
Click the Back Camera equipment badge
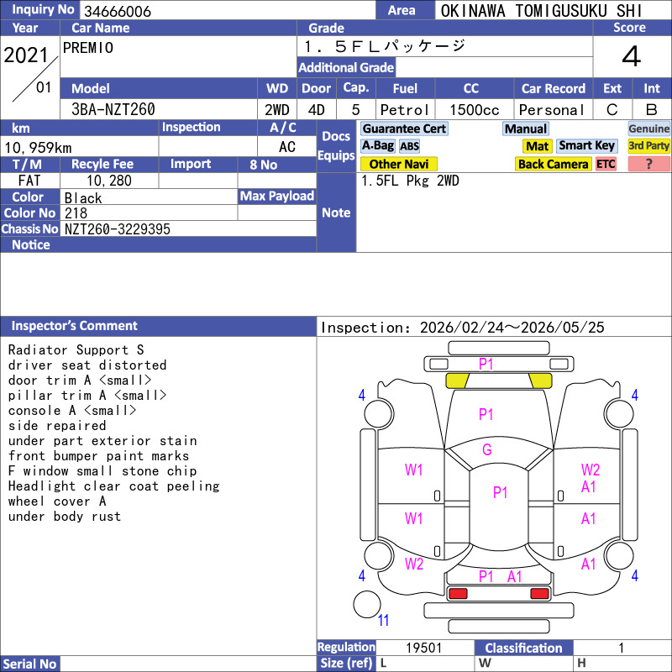point(554,165)
